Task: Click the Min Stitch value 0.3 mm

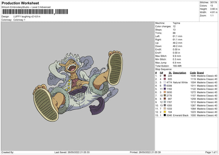Action: 177,59
